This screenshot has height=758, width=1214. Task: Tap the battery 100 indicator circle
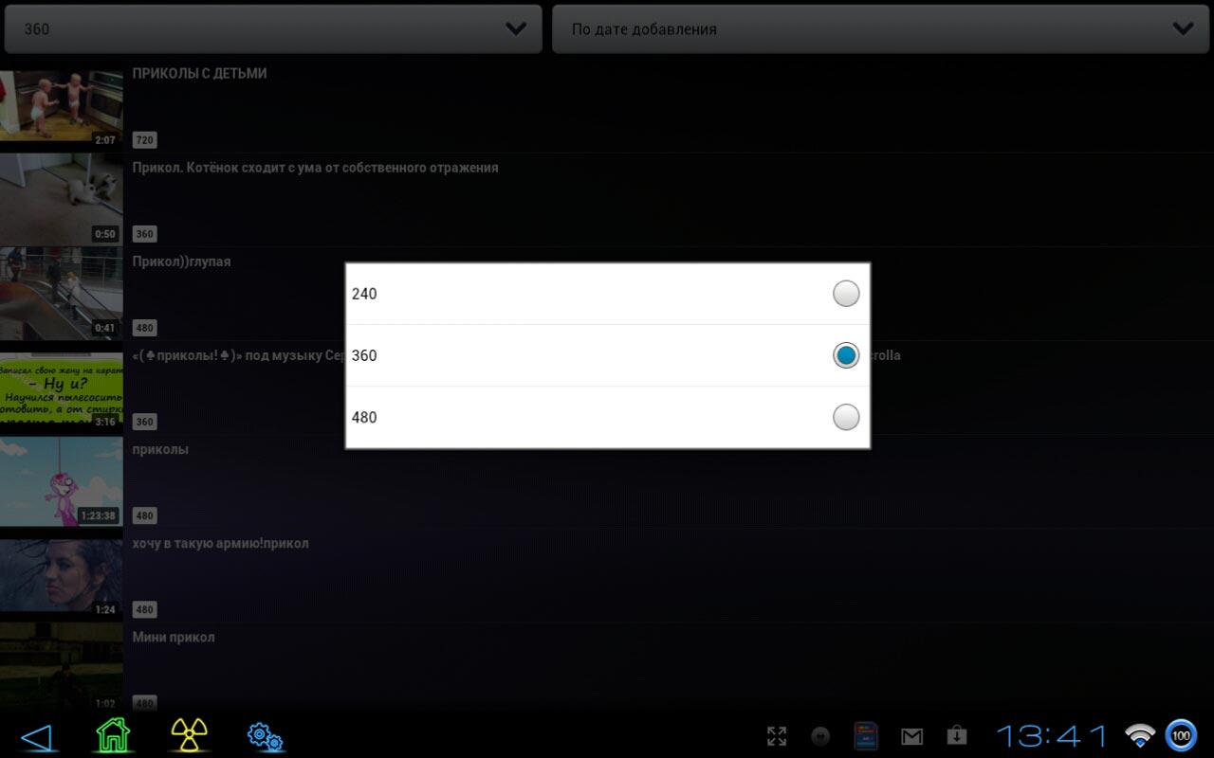tap(1181, 735)
